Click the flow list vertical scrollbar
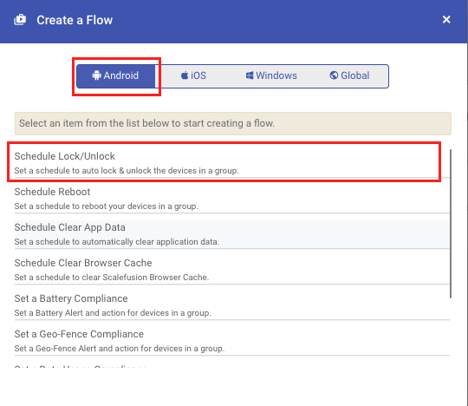 (451, 224)
